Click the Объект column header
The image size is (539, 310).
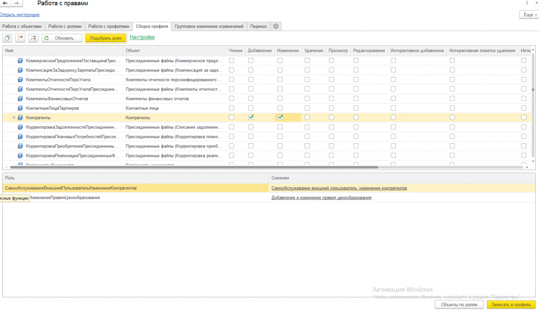tap(174, 51)
